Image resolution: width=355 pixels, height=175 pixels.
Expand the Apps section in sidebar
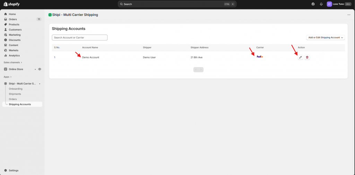coord(8,77)
